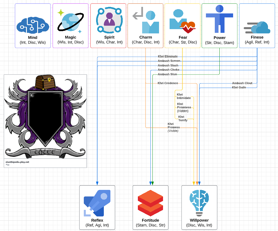This screenshot has width=278, height=231.
Task: Click the Khri Intimidate label
Action: pyautogui.click(x=184, y=96)
